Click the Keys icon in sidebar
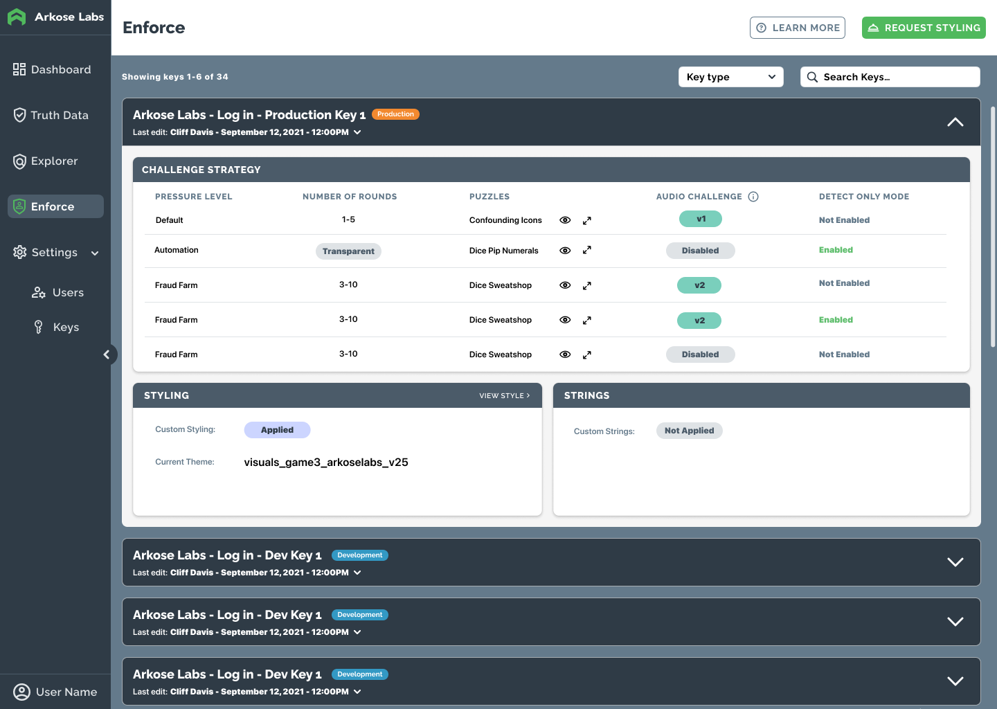This screenshot has height=709, width=997. (39, 327)
